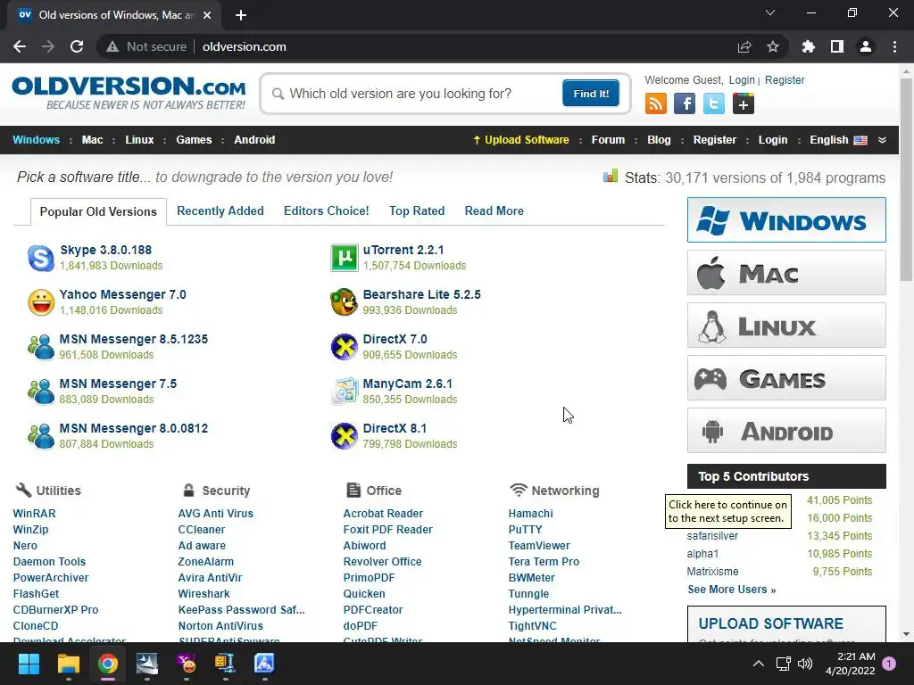Switch to Editors Choice tab

pyautogui.click(x=327, y=210)
